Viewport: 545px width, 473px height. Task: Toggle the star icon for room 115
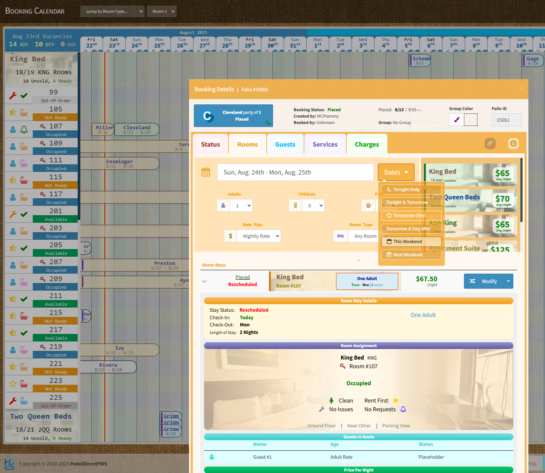(13, 180)
